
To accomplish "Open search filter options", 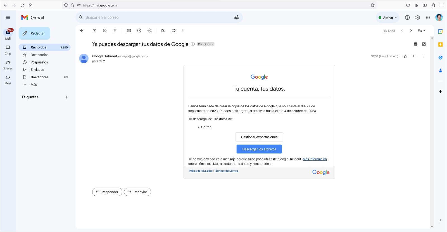I will tap(236, 17).
